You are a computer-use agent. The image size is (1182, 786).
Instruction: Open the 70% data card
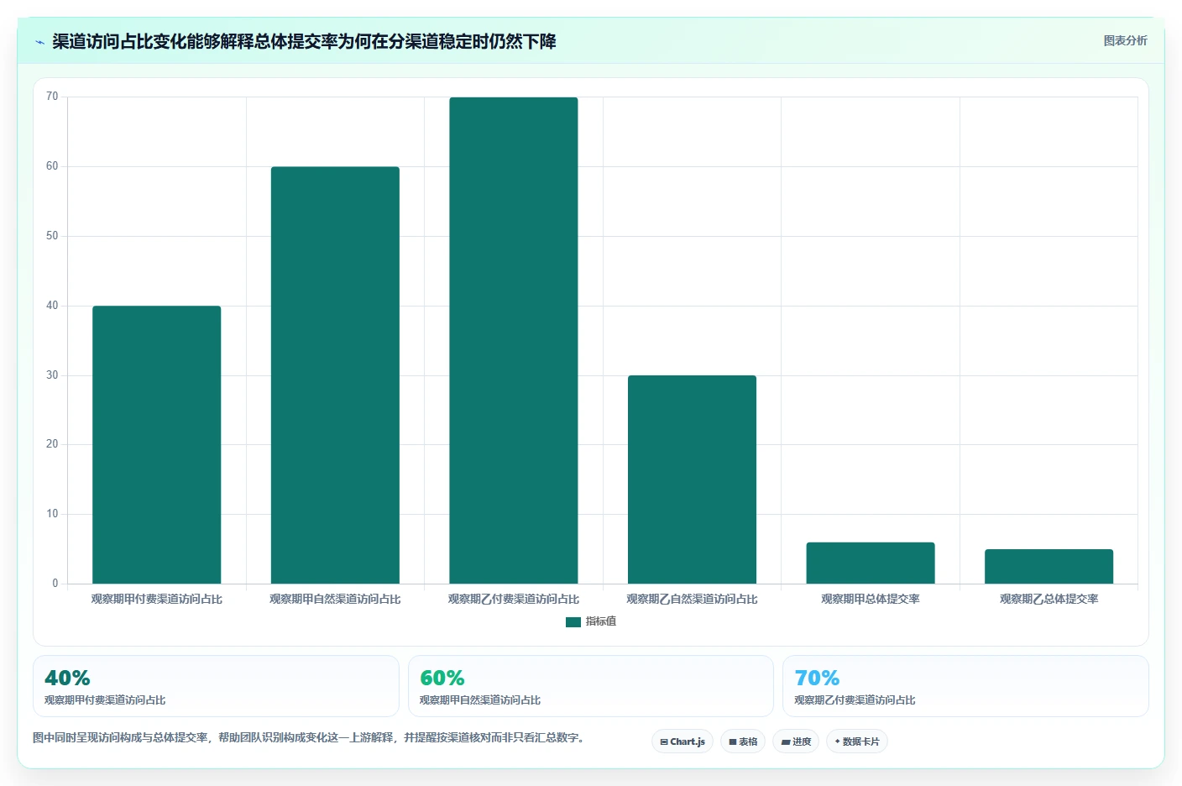[965, 686]
